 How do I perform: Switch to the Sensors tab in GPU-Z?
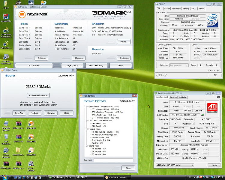click(173, 97)
